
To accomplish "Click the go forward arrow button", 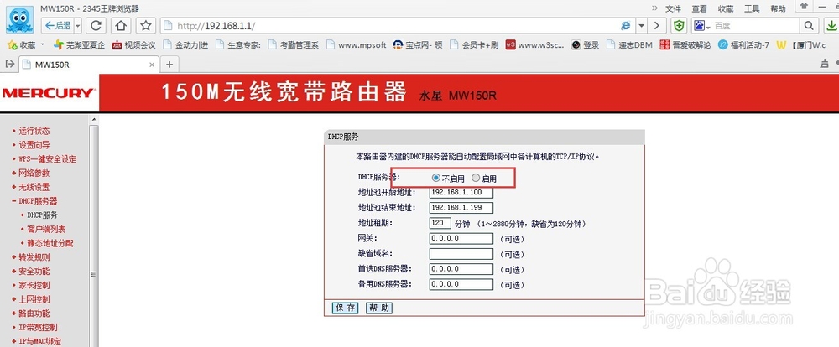I will [x=657, y=26].
